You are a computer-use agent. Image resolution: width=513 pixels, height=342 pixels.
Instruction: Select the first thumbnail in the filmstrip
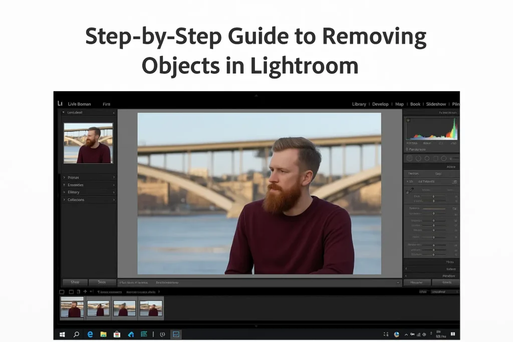tap(72, 307)
